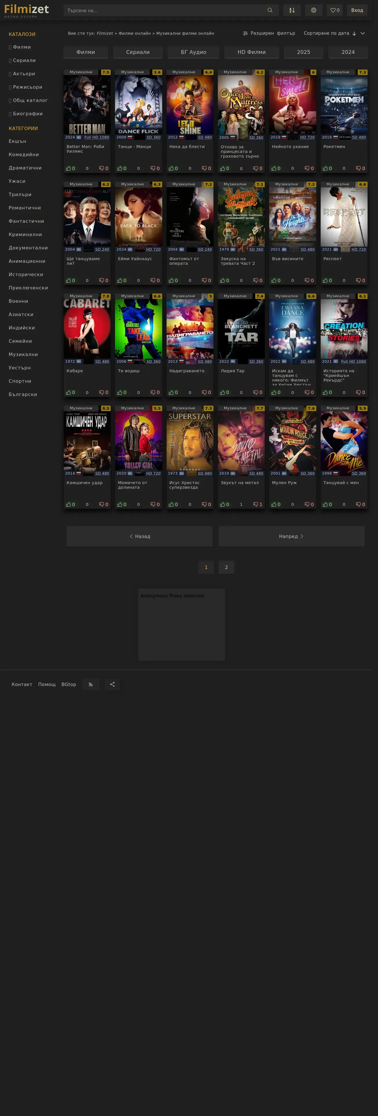Switch to the Филми tab
The width and height of the screenshot is (378, 1116).
click(86, 52)
